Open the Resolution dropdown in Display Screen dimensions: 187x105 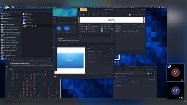104,52
